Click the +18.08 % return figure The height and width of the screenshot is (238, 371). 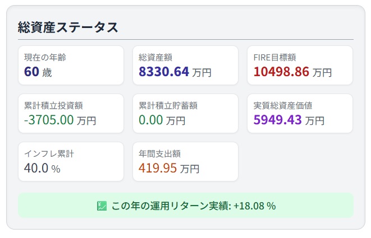coord(255,206)
